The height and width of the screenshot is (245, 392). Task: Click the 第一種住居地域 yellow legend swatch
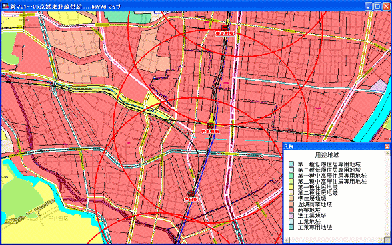[291, 187]
